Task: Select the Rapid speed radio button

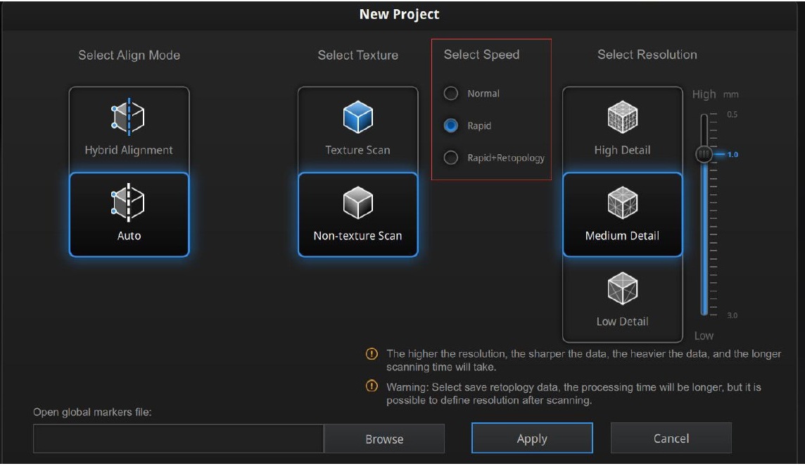Action: click(451, 126)
